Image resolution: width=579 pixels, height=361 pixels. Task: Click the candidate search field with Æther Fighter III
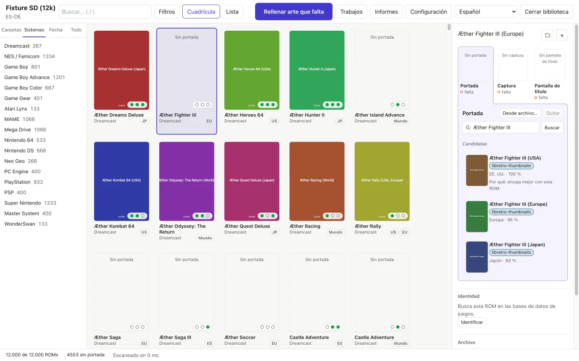(501, 127)
